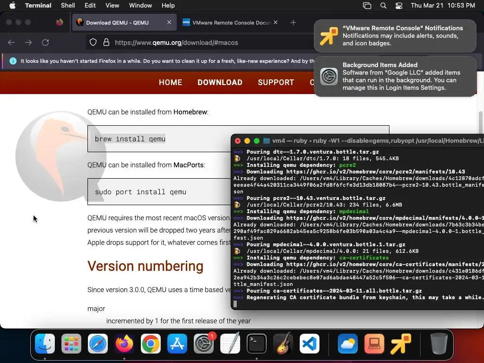Click the pcre2 dependency name in Terminal

tap(347, 165)
